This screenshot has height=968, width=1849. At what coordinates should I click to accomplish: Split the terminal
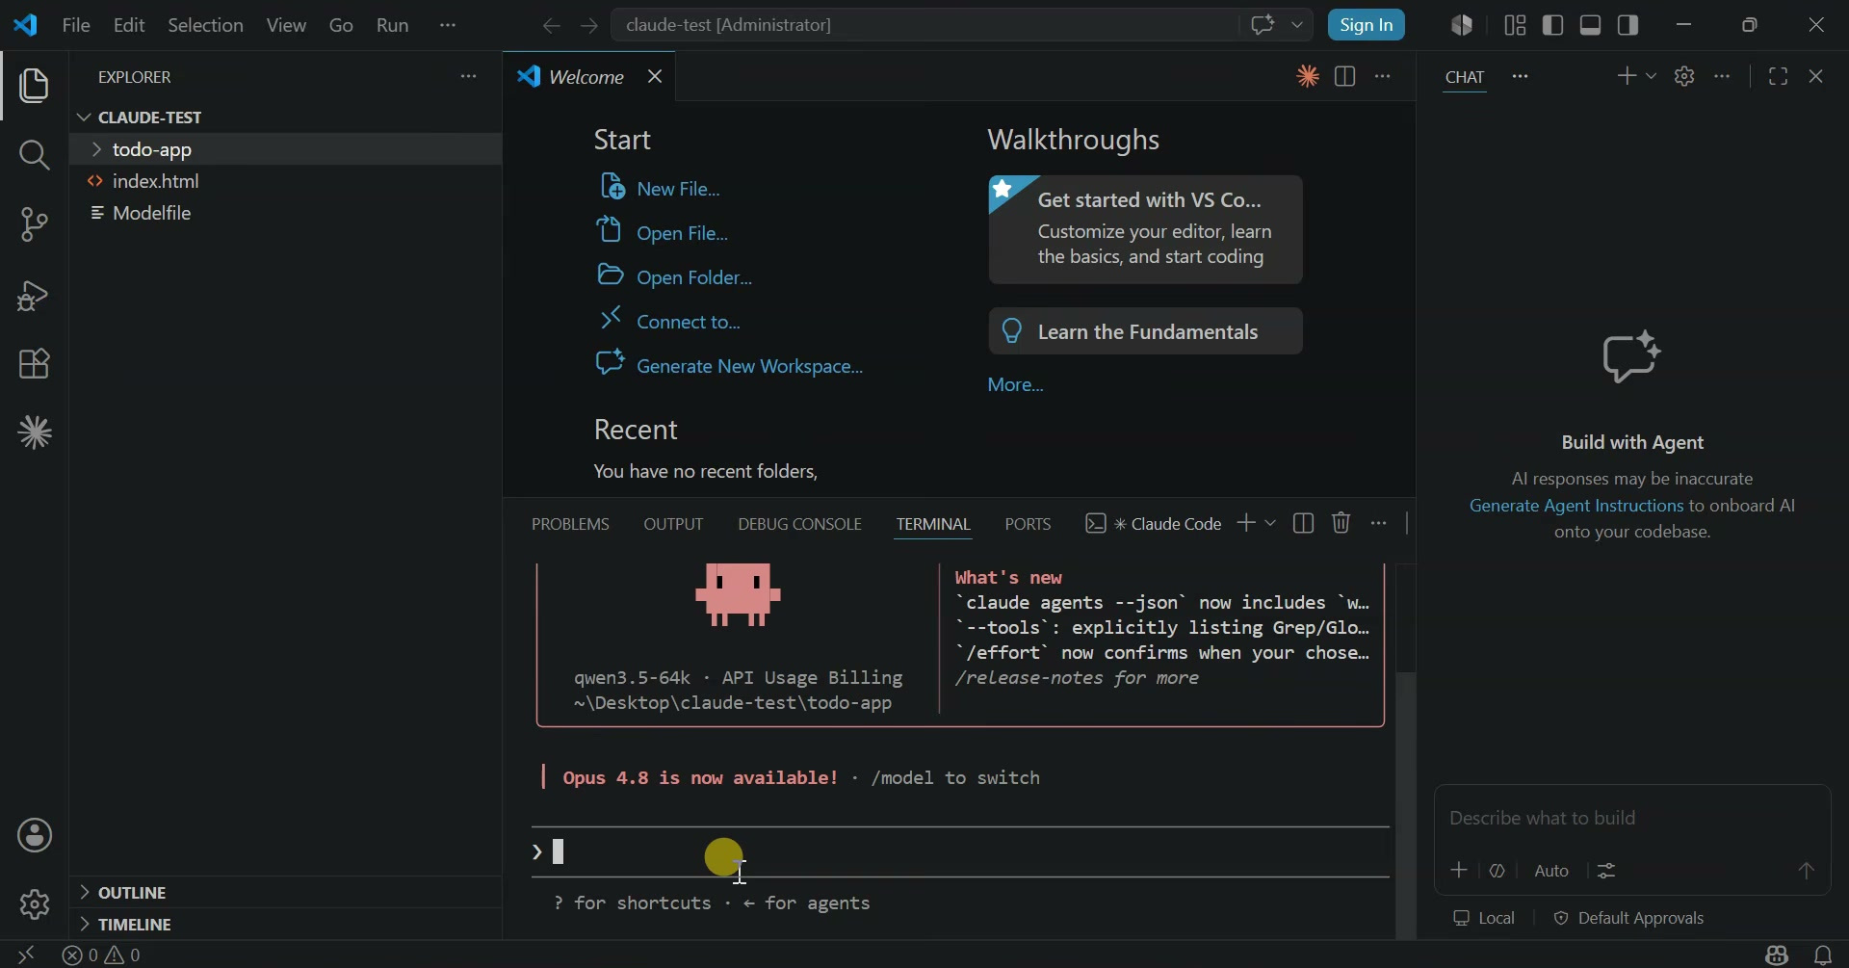1304,523
